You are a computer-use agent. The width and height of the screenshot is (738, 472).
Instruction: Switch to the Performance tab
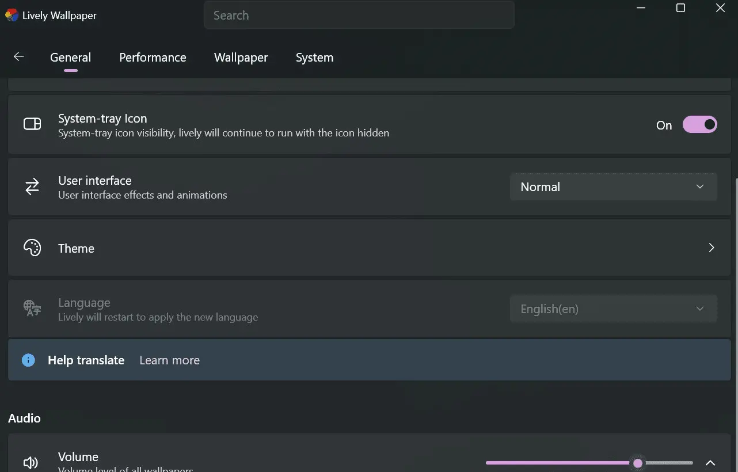(x=153, y=58)
